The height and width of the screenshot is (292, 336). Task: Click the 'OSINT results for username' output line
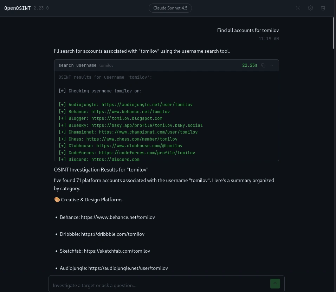click(105, 77)
